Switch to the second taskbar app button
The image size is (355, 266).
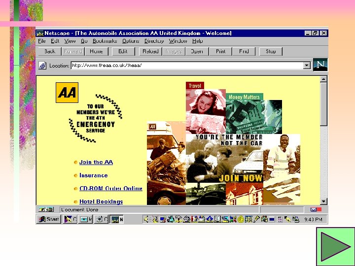pyautogui.click(x=86, y=219)
